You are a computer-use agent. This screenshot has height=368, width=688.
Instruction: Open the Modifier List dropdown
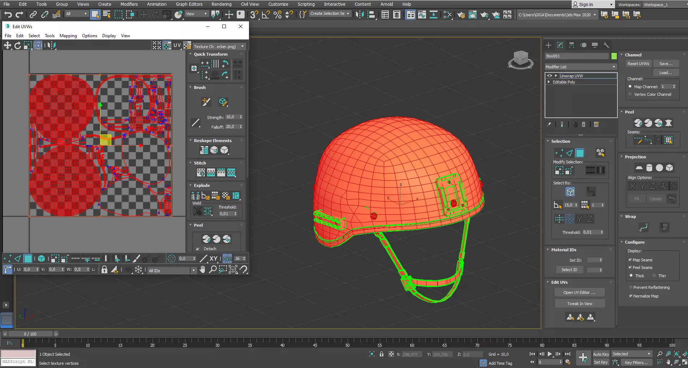click(x=580, y=67)
